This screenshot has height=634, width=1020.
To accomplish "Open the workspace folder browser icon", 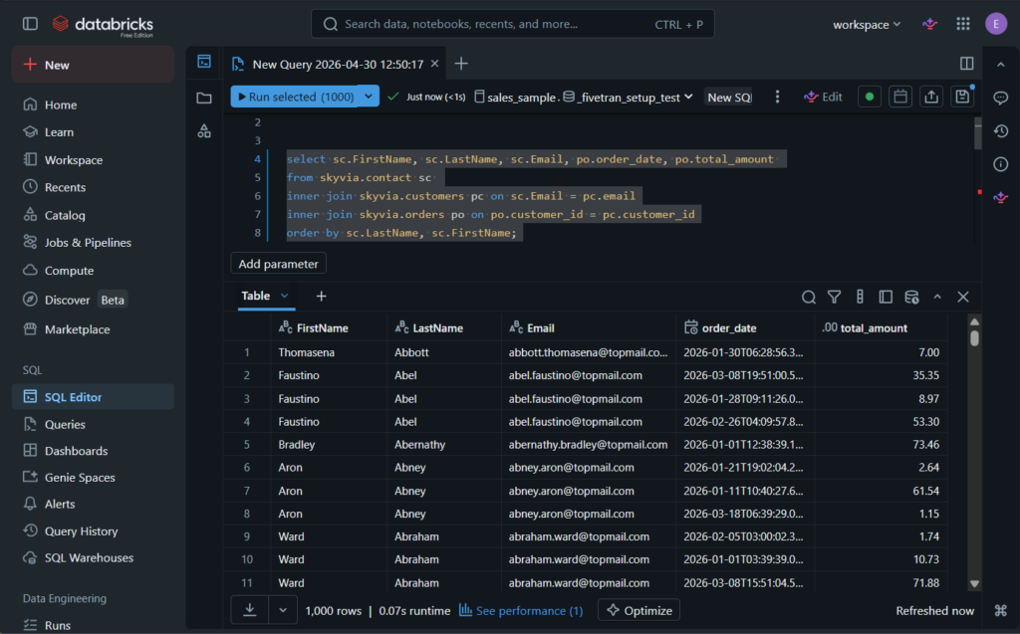I will tap(204, 99).
